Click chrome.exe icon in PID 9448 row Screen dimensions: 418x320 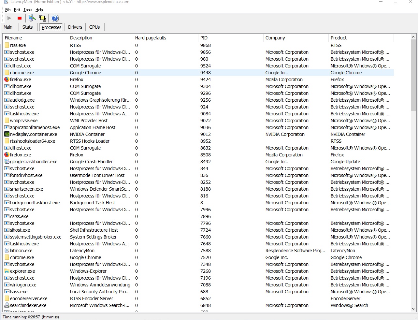[7, 73]
